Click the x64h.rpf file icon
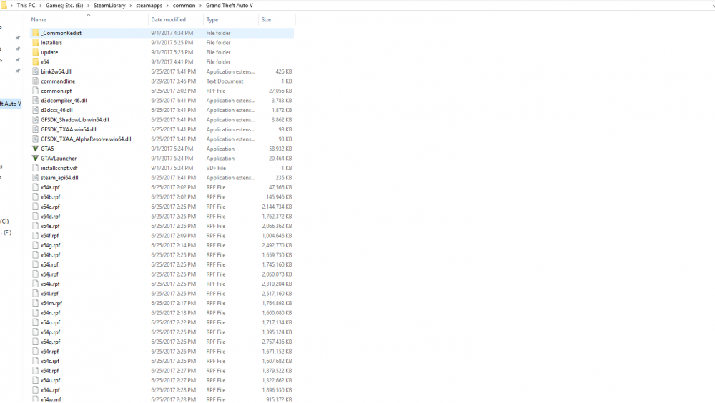Image resolution: width=715 pixels, height=403 pixels. [36, 255]
